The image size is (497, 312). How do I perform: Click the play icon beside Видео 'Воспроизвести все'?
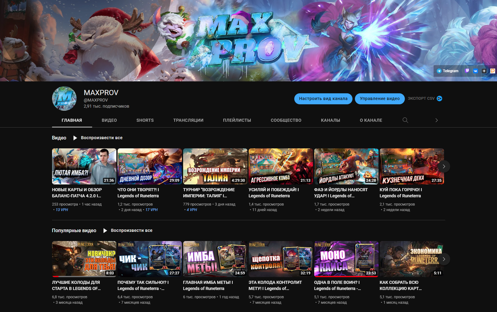[x=75, y=138]
